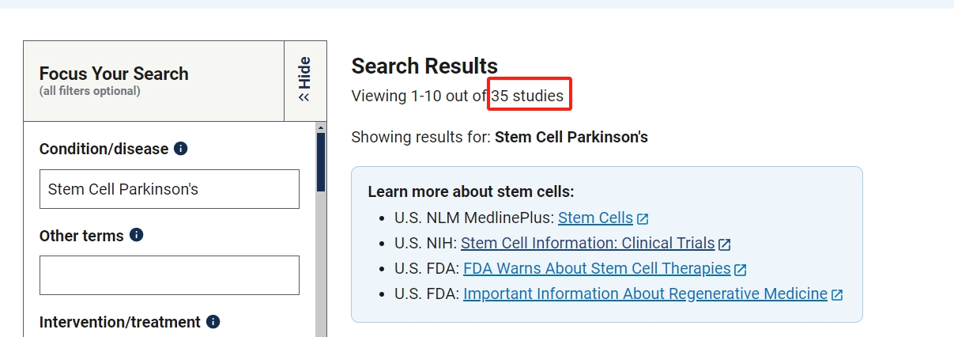Collapse the filter panel with Hide
The height and width of the screenshot is (337, 954).
(304, 80)
